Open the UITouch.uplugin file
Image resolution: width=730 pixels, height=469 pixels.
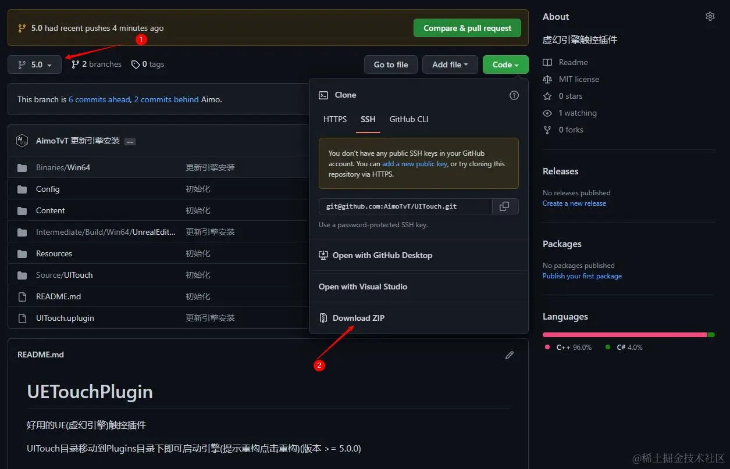click(65, 318)
